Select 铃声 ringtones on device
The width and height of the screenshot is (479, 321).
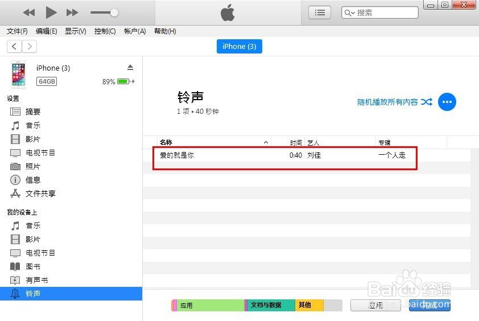pyautogui.click(x=71, y=294)
